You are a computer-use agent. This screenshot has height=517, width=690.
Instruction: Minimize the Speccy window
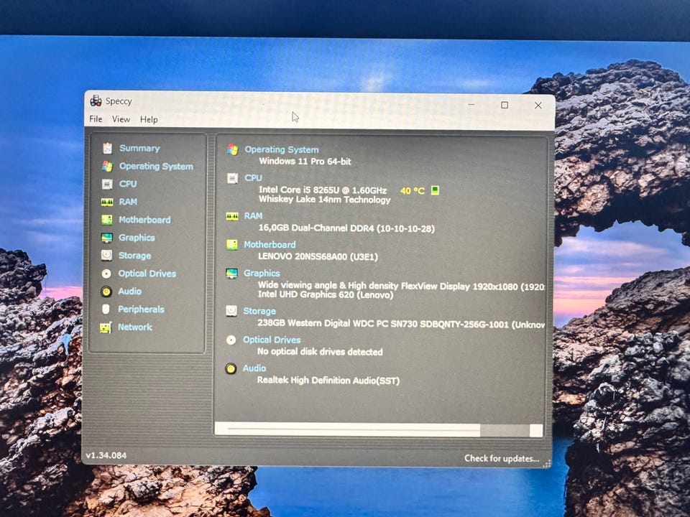pos(471,104)
